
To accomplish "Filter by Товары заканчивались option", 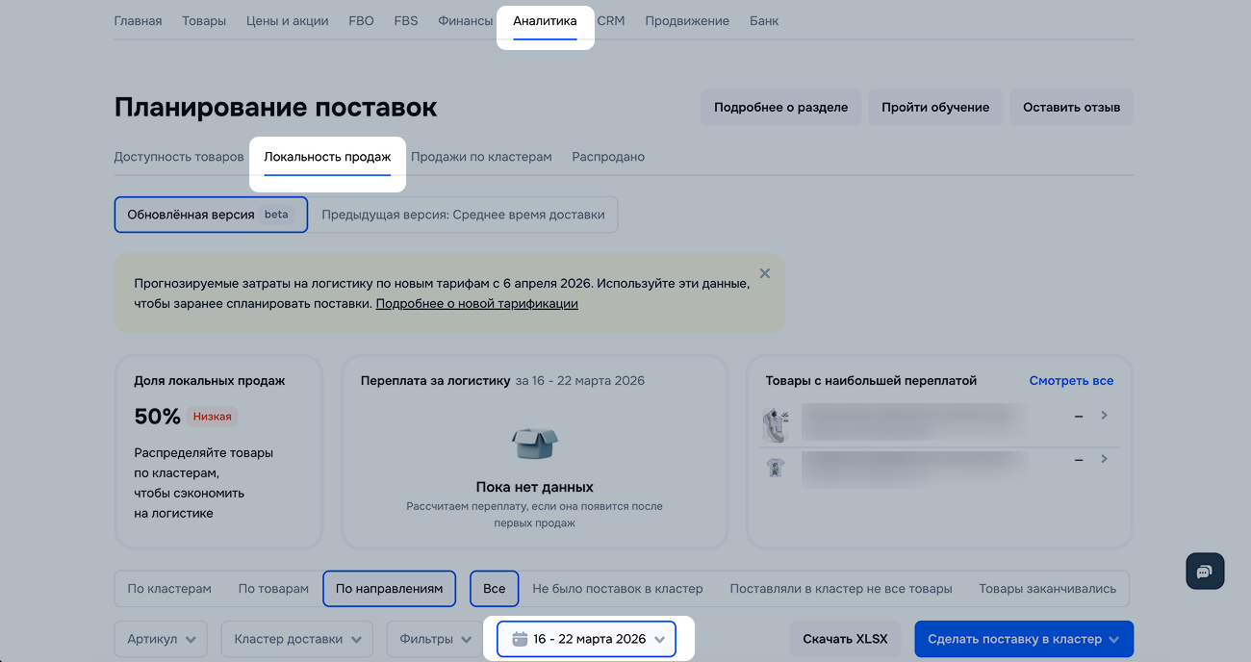I will pyautogui.click(x=1047, y=589).
